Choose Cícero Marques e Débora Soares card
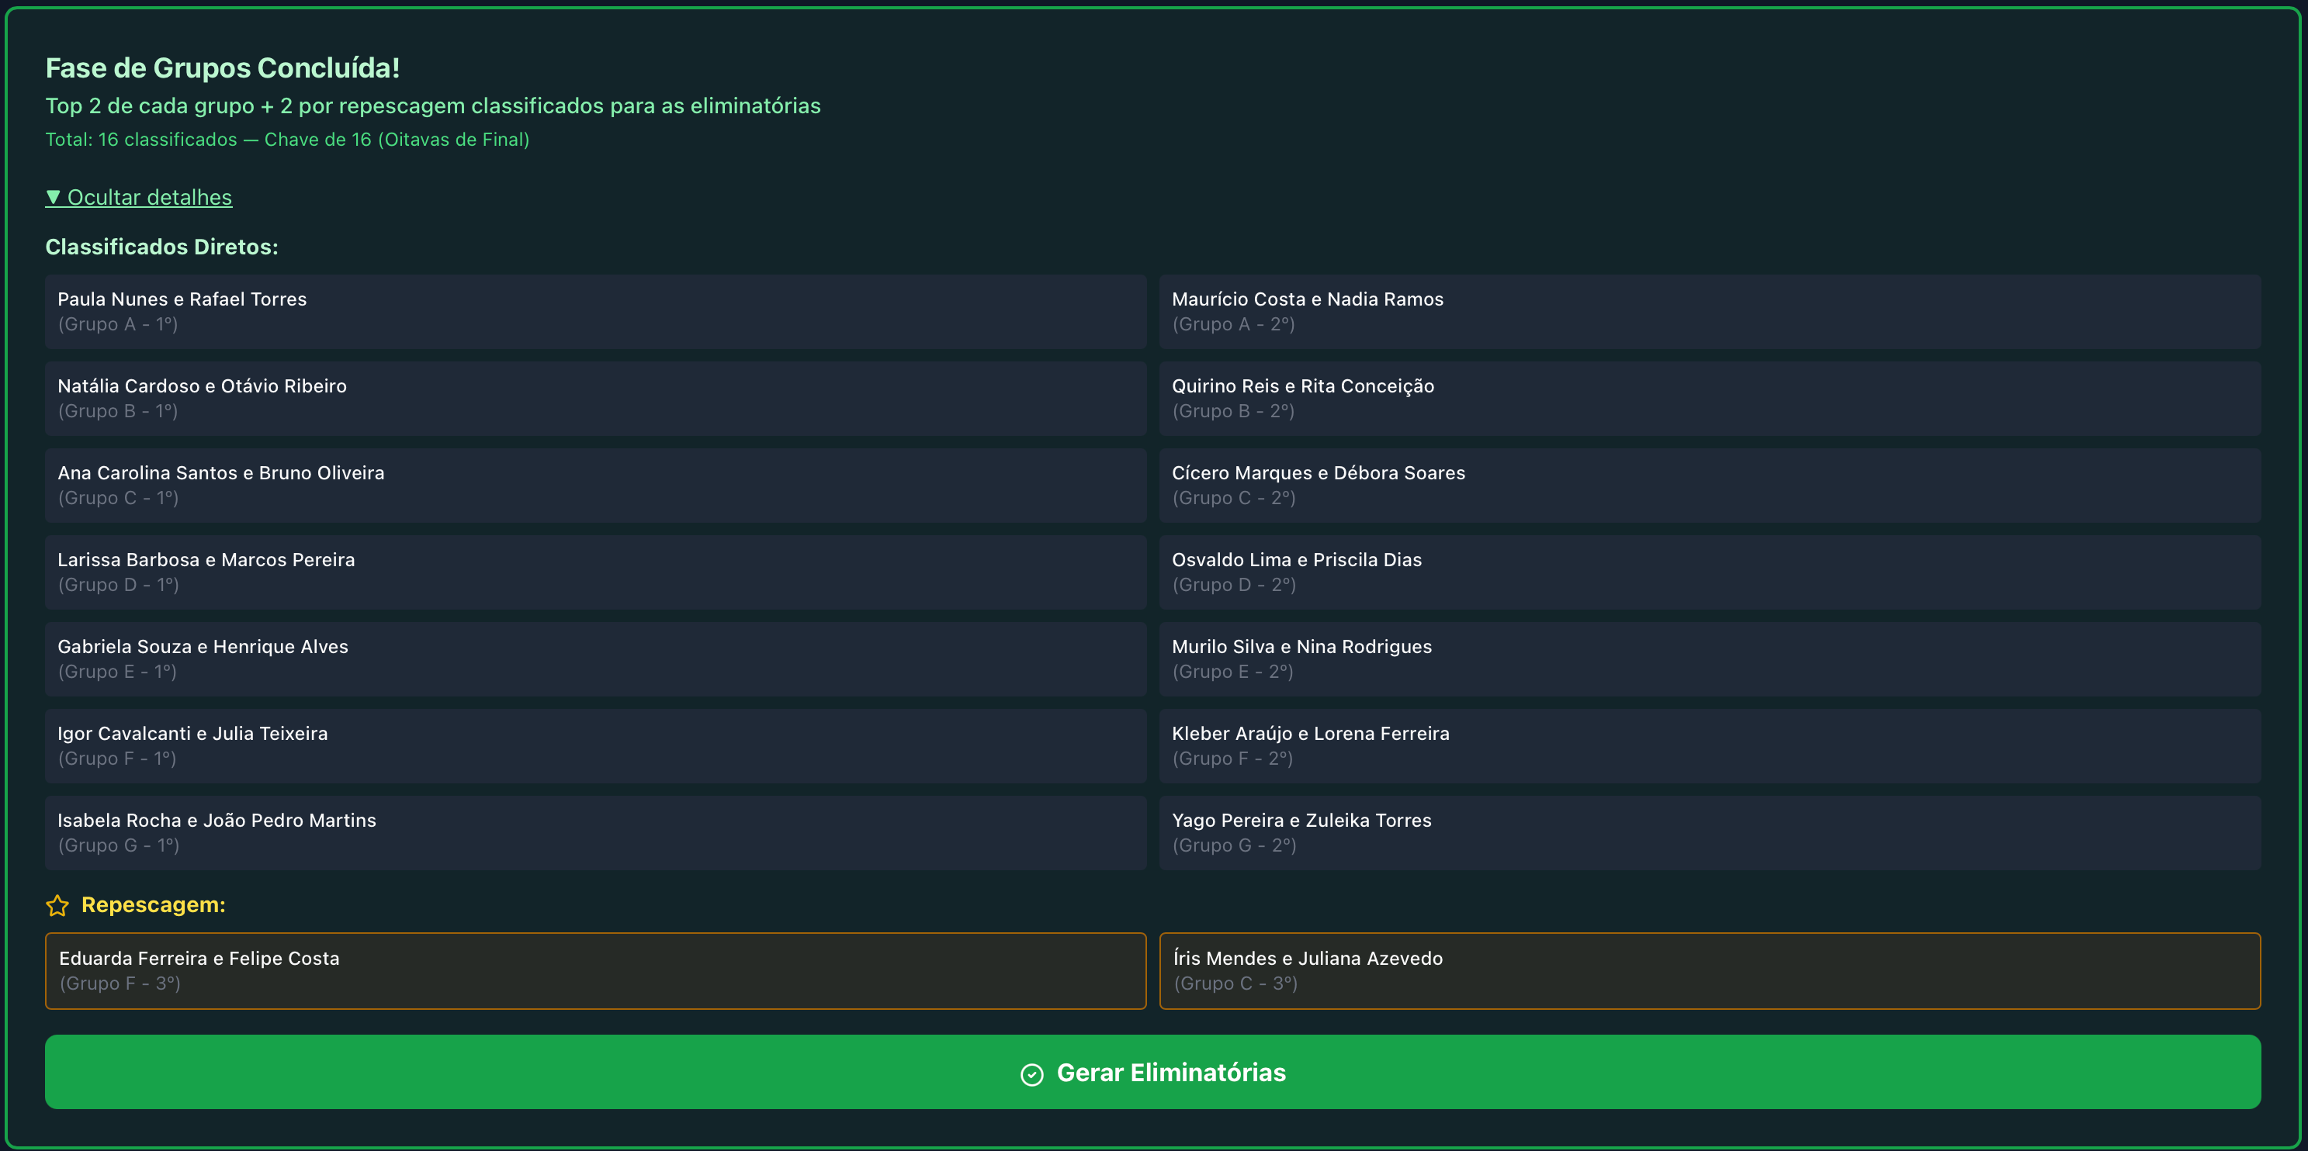The width and height of the screenshot is (2308, 1151). tap(1709, 486)
